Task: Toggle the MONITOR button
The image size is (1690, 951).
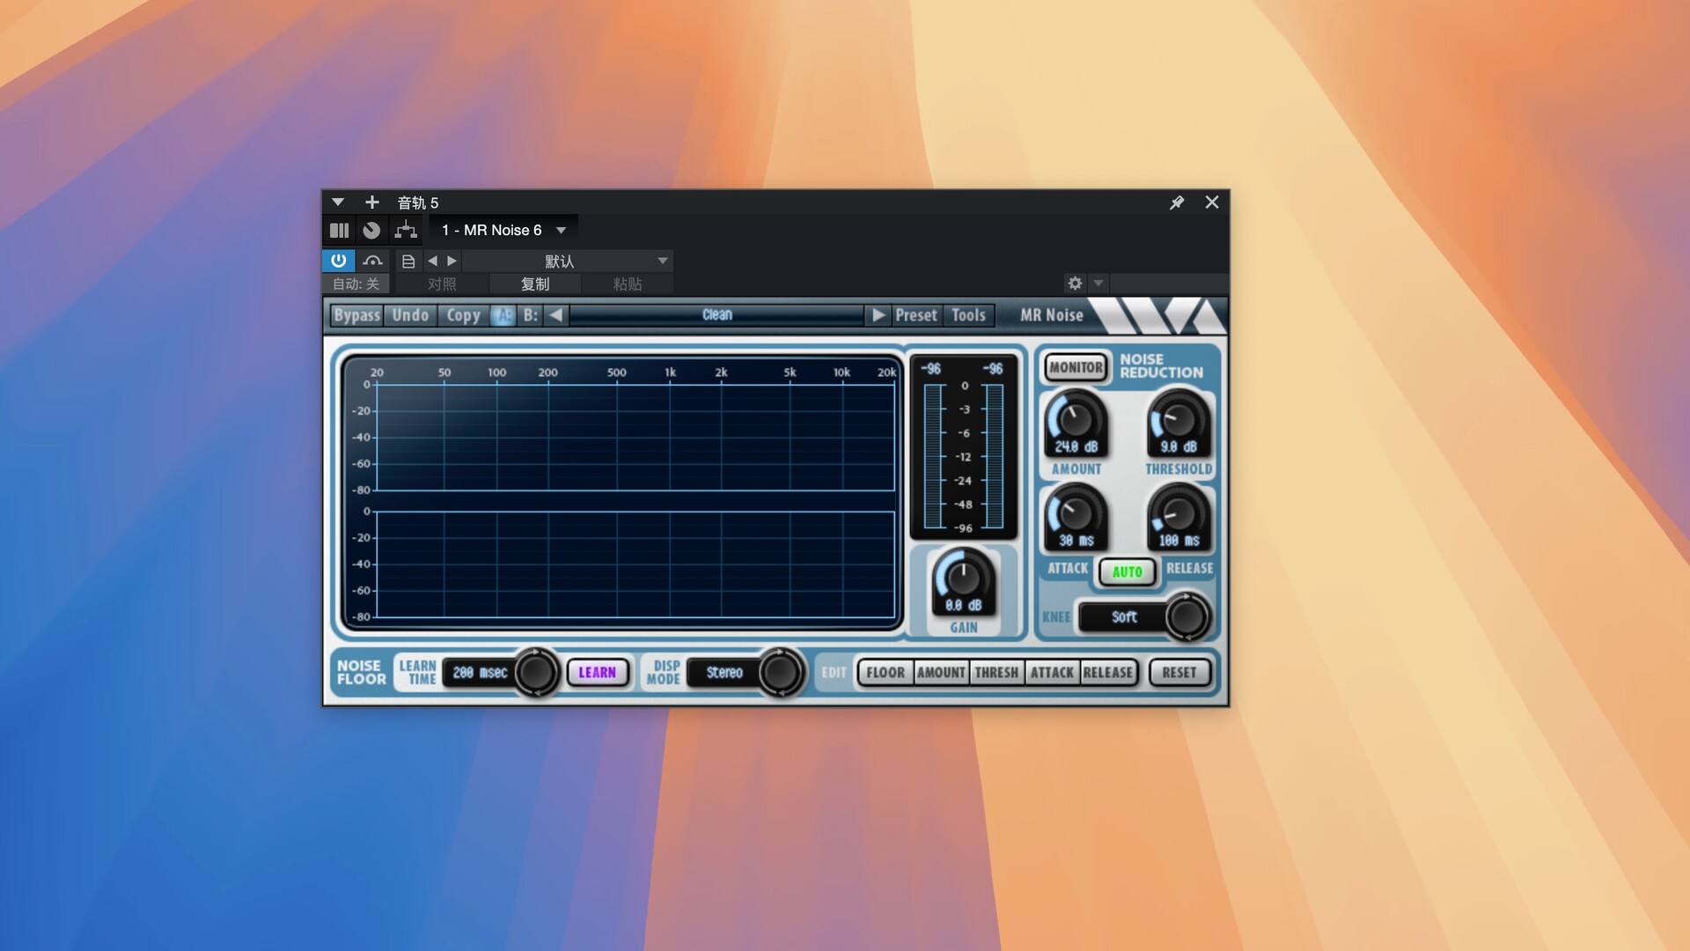Action: point(1076,367)
